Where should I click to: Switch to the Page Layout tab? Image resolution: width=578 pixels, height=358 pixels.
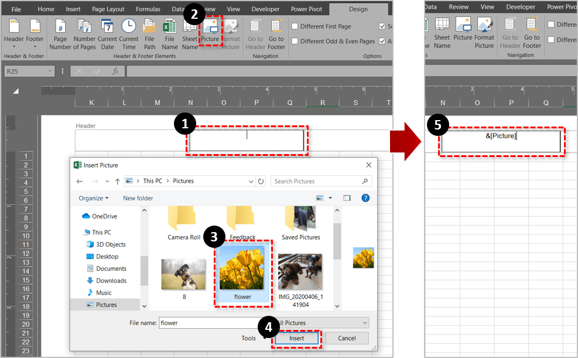tap(108, 9)
